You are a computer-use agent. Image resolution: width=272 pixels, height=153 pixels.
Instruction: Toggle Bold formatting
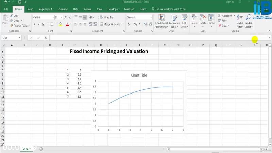(35, 24)
